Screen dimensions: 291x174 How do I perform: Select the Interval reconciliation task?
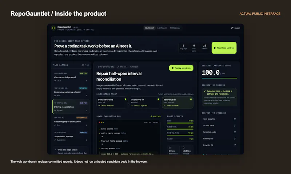tap(71, 106)
